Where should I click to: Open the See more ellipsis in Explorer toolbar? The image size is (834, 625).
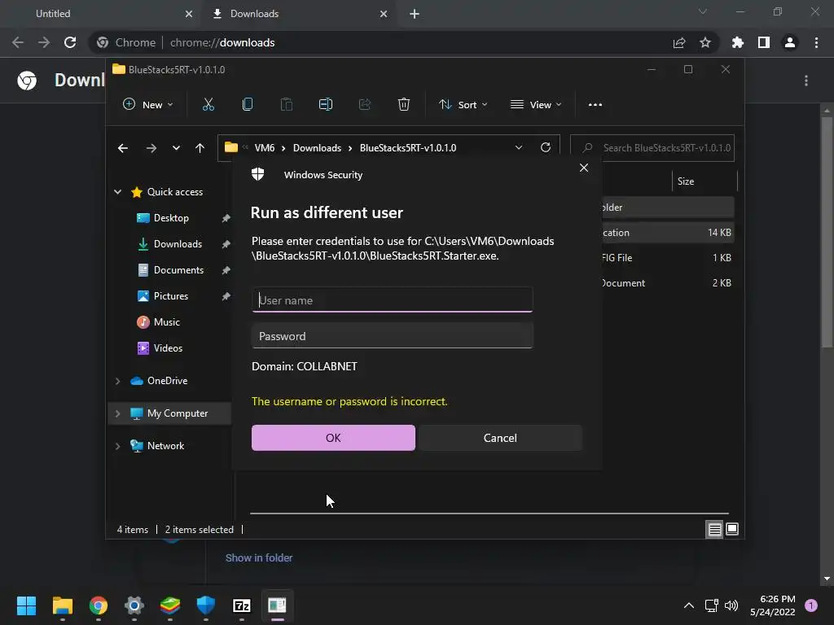click(x=595, y=105)
